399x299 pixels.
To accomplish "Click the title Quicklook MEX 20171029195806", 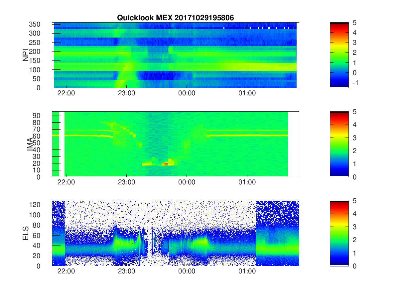I will 175,18.
